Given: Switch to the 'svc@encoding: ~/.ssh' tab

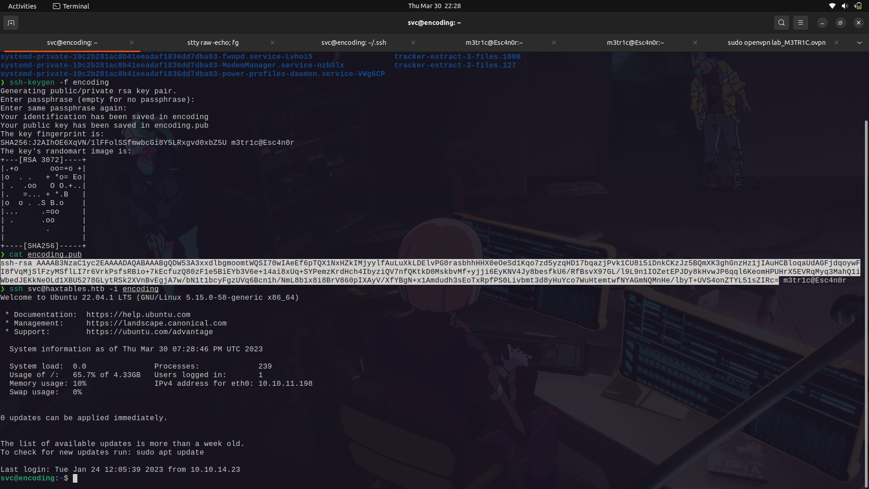Looking at the screenshot, I should tap(353, 43).
